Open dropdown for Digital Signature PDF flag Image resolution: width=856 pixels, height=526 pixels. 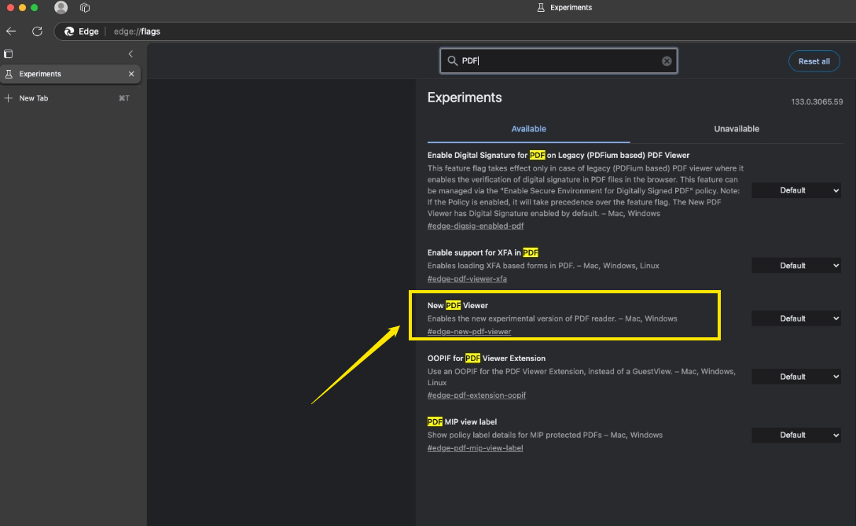pyautogui.click(x=796, y=190)
